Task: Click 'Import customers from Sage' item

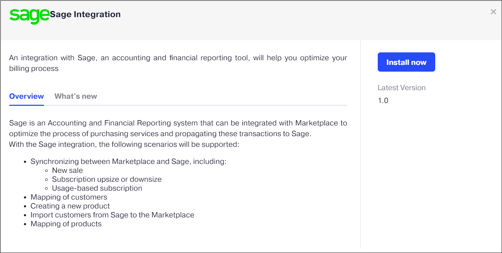Action: pyautogui.click(x=112, y=215)
